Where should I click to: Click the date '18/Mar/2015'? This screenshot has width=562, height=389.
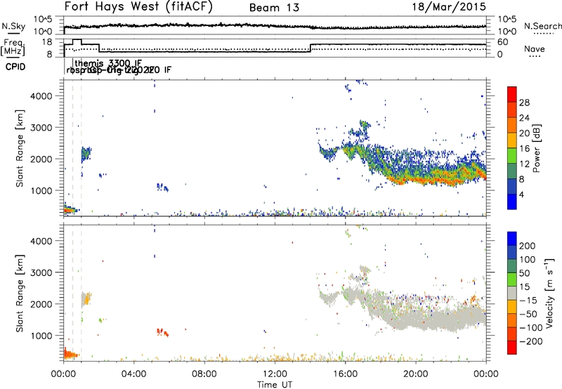tap(449, 7)
